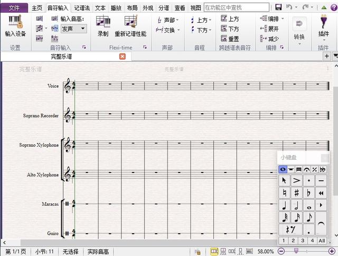Click the zoom slider handle

coord(296,251)
